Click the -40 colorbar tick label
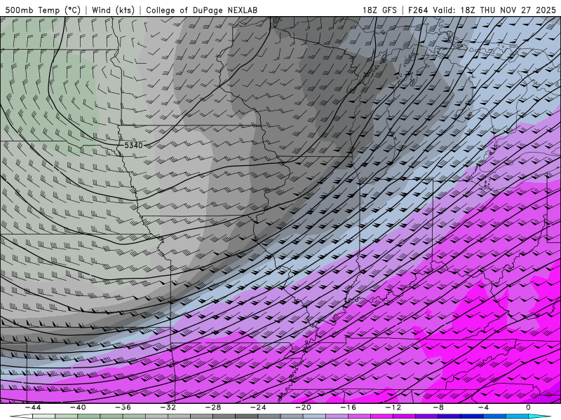Viewport: 561px width, 420px height. point(78,407)
